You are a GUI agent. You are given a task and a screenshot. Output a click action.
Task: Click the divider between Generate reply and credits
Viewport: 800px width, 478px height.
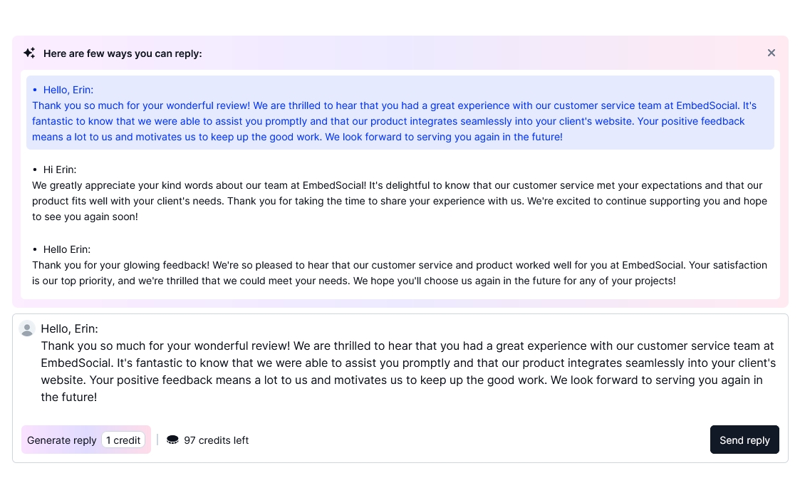157,440
